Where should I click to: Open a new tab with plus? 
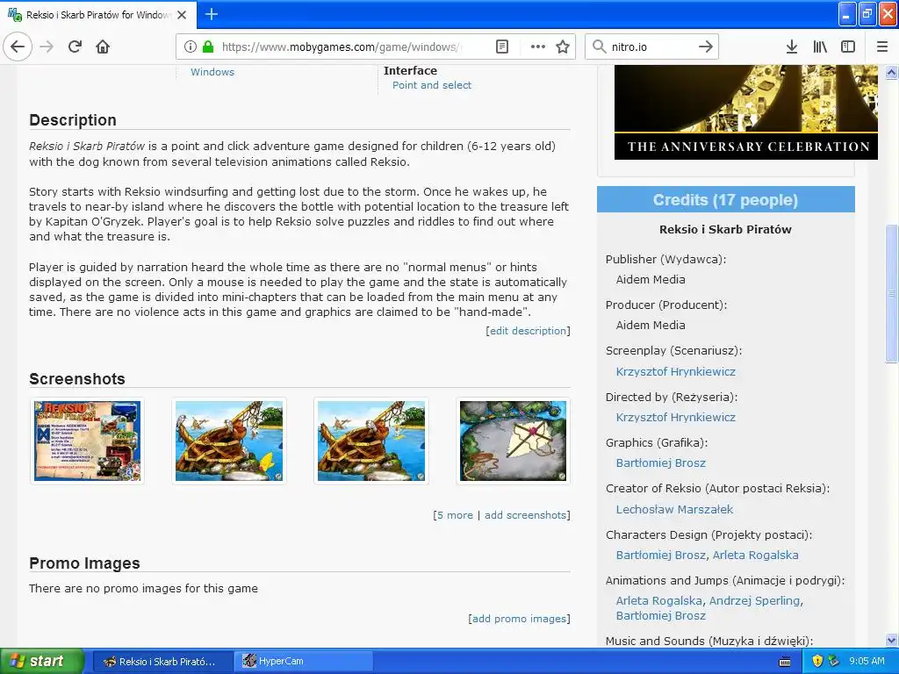[x=211, y=14]
